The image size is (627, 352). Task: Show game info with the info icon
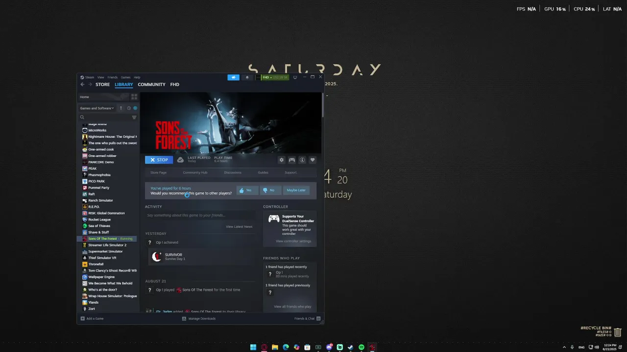(x=302, y=160)
